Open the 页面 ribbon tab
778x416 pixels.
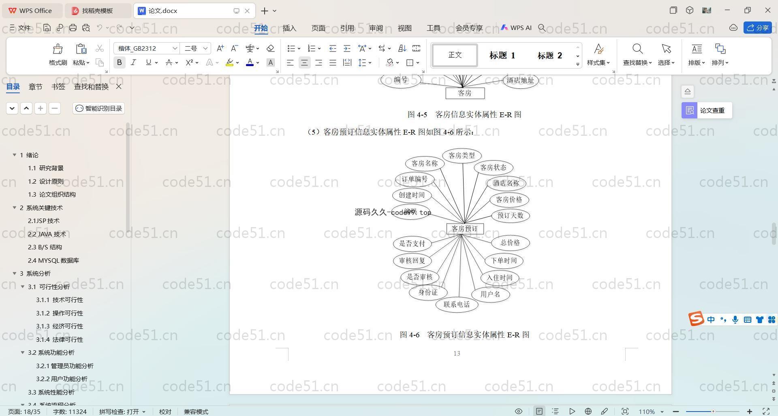tap(318, 28)
